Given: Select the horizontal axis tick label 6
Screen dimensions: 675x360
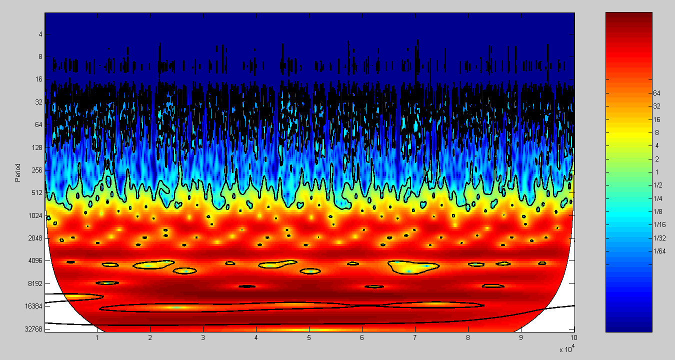Looking at the screenshot, I should click(x=362, y=338).
